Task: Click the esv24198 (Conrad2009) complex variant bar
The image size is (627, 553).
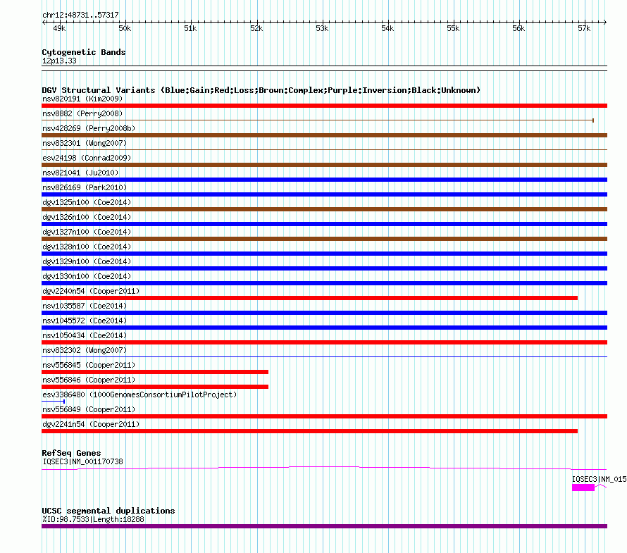Action: click(x=324, y=165)
